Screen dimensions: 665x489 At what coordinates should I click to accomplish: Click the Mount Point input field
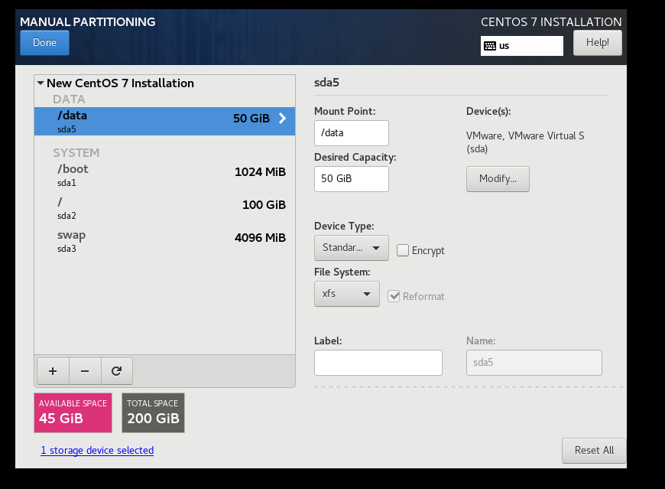(x=351, y=133)
